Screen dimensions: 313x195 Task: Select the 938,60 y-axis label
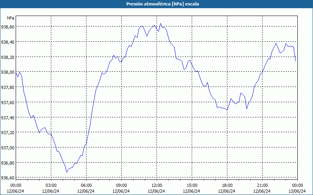(8, 27)
